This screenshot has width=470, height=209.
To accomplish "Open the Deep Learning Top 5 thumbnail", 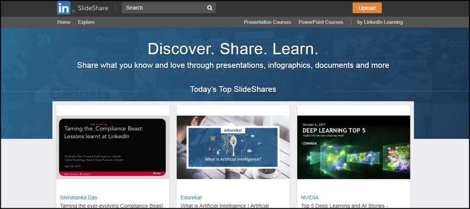I will [x=354, y=147].
